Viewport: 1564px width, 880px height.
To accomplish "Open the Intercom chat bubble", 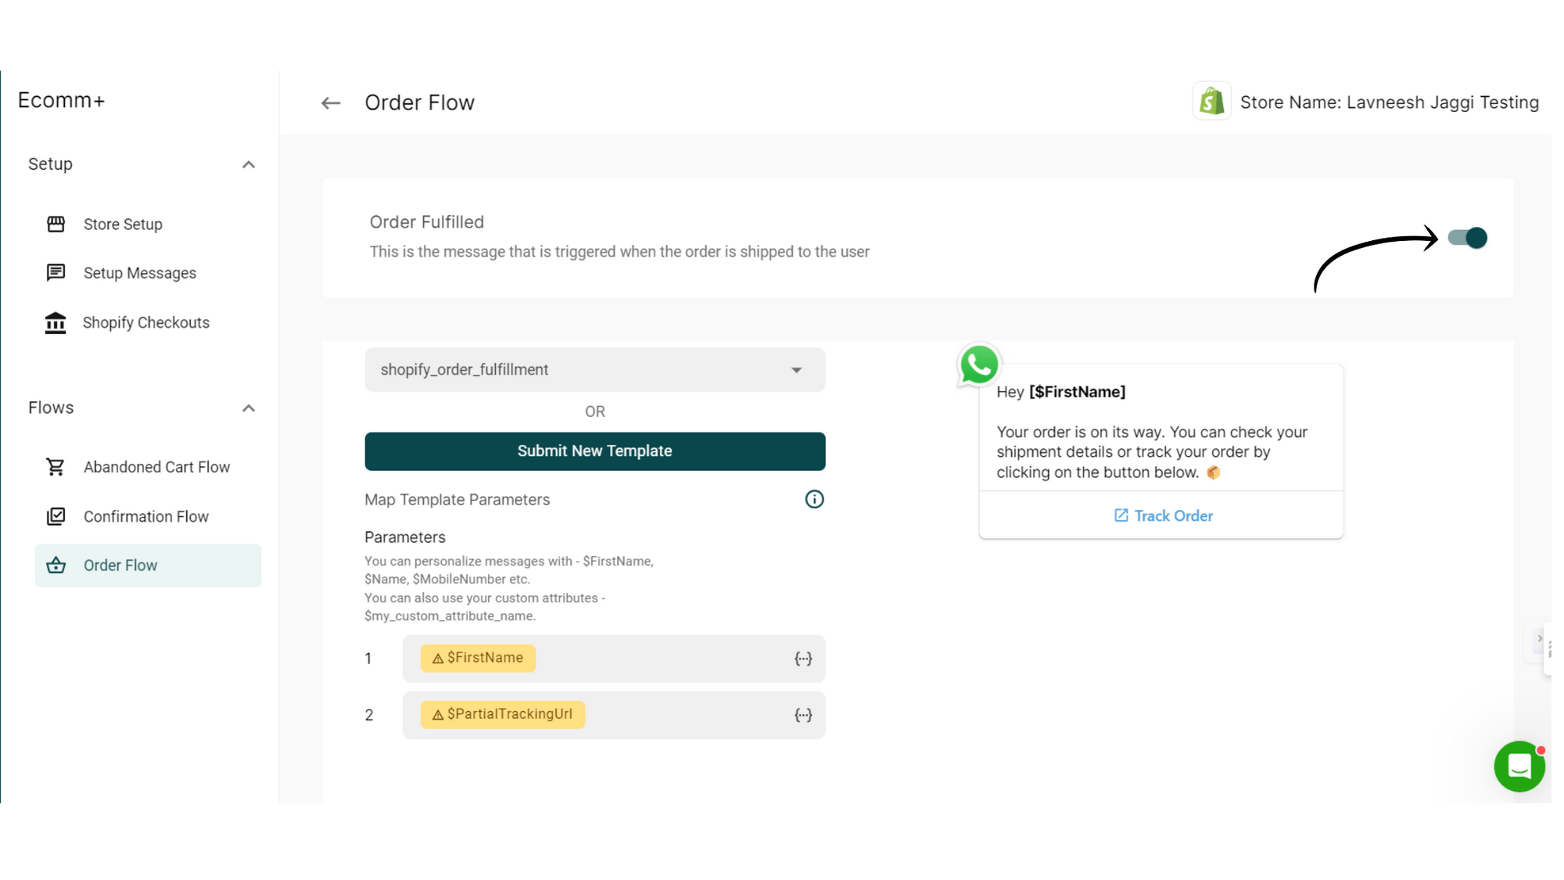I will click(x=1519, y=767).
